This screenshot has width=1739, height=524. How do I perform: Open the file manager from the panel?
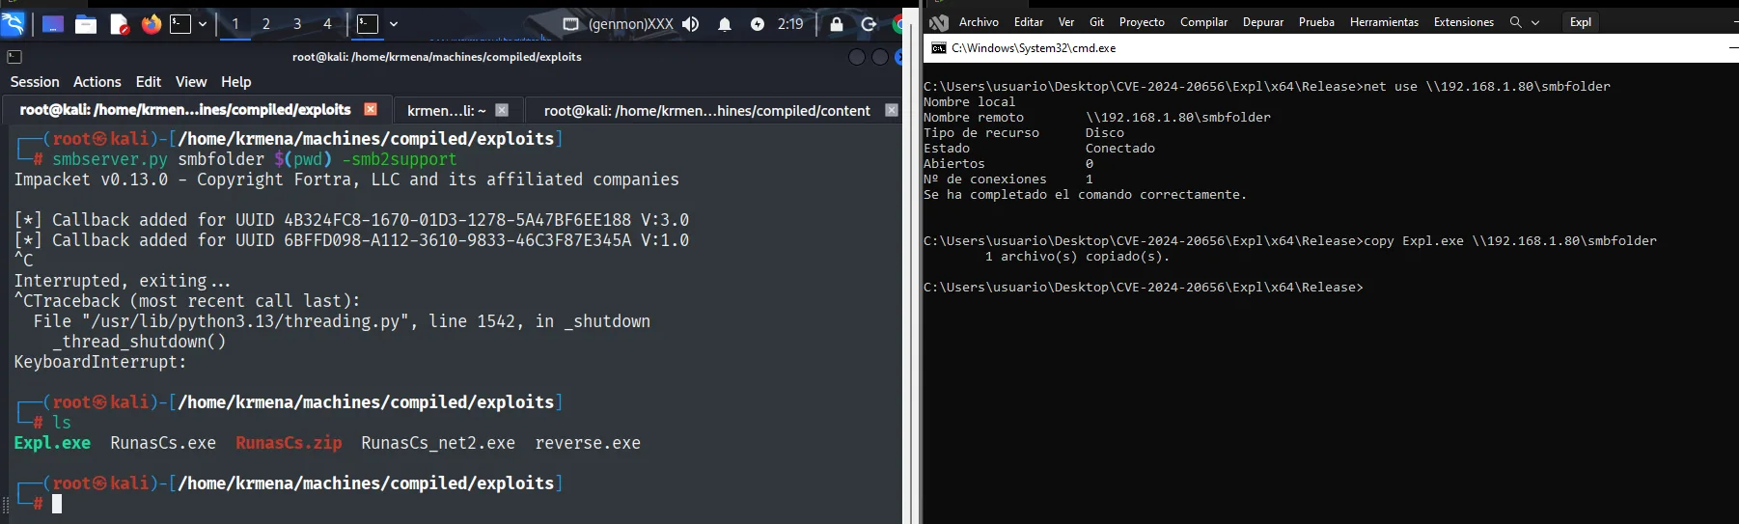[86, 24]
